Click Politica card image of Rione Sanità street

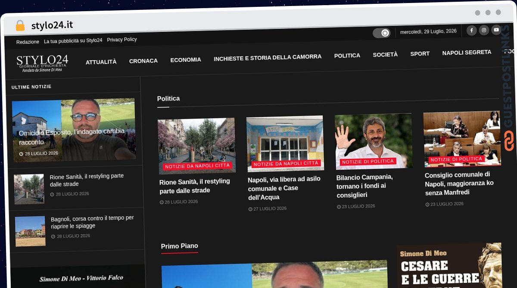click(x=196, y=145)
